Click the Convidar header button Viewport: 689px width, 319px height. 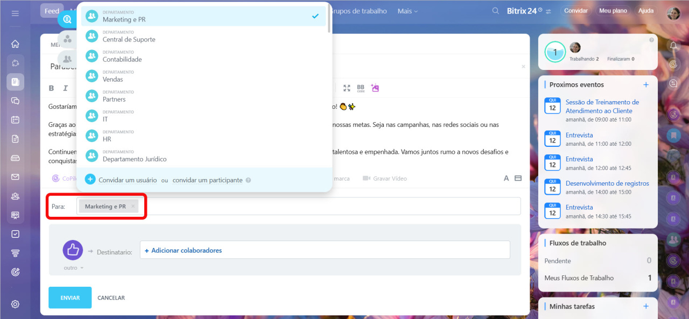point(576,11)
